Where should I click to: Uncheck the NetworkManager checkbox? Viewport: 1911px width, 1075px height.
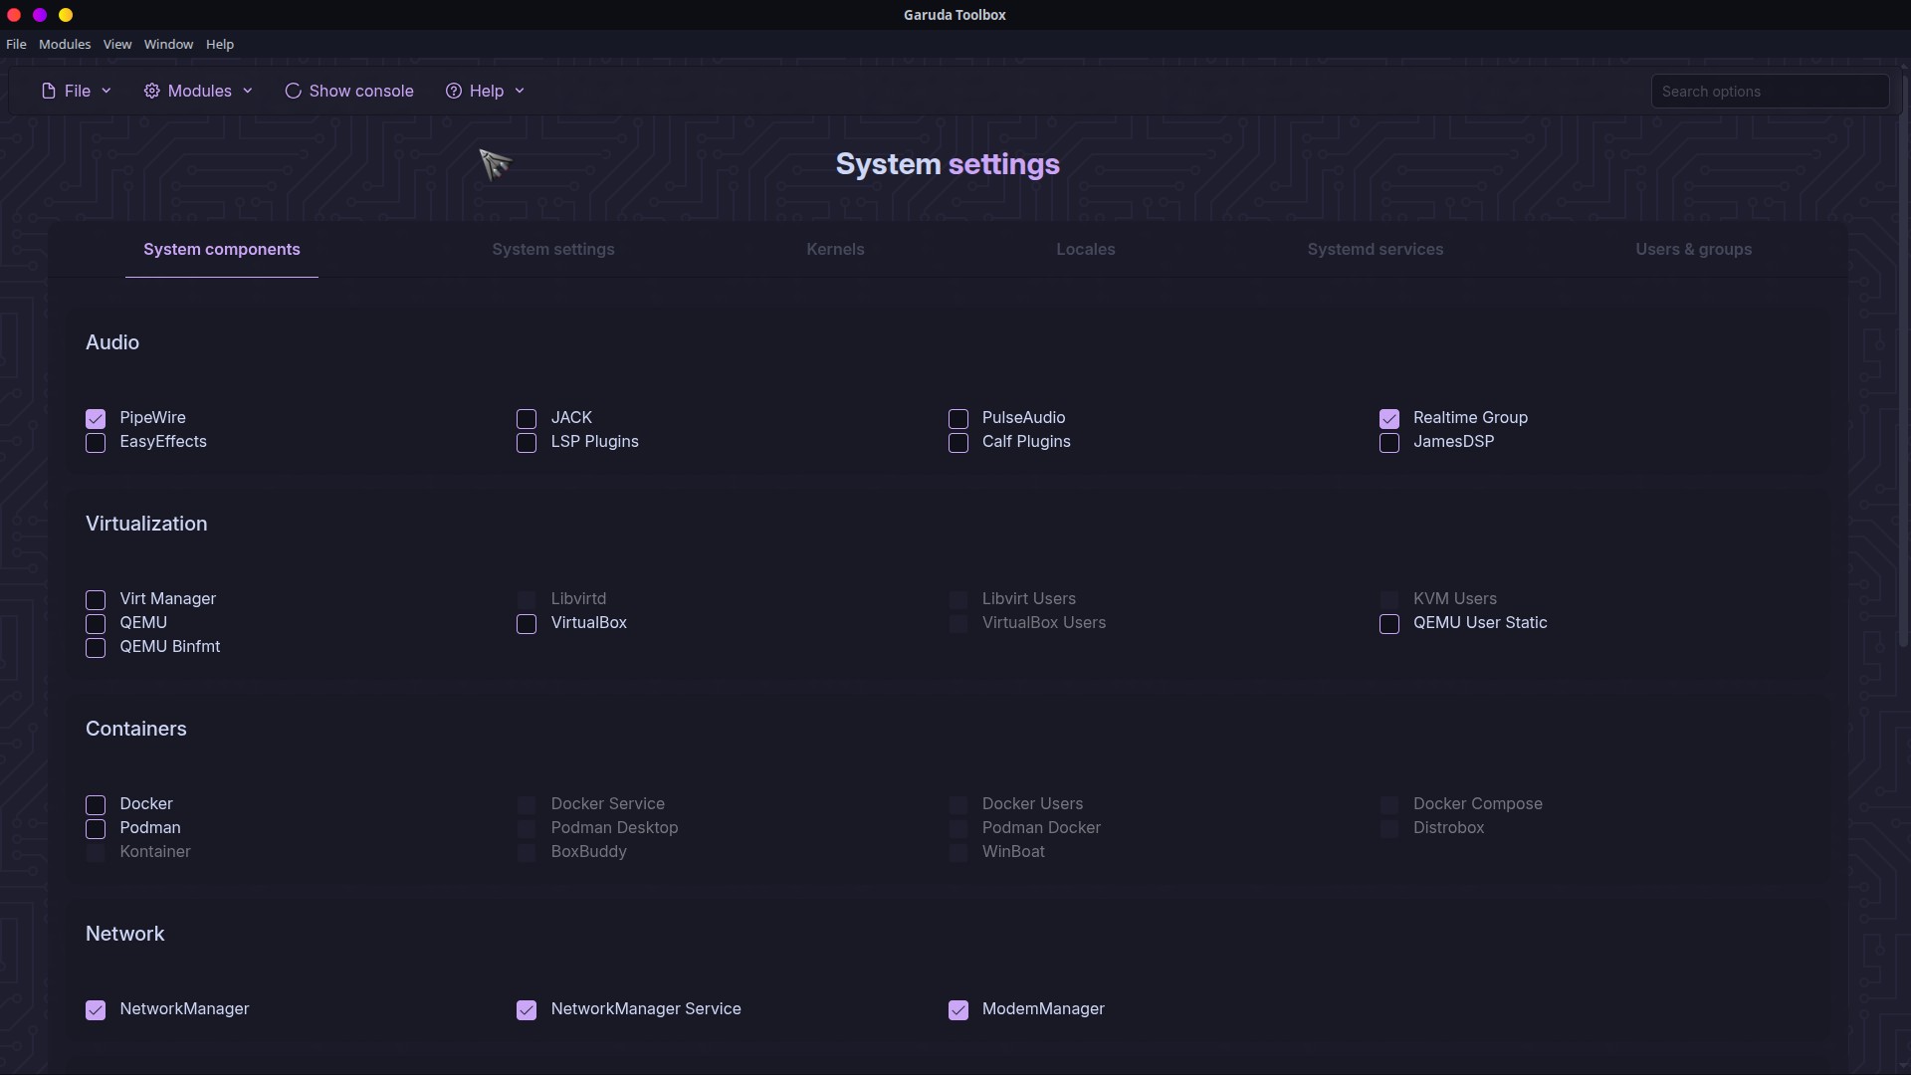click(x=96, y=1009)
